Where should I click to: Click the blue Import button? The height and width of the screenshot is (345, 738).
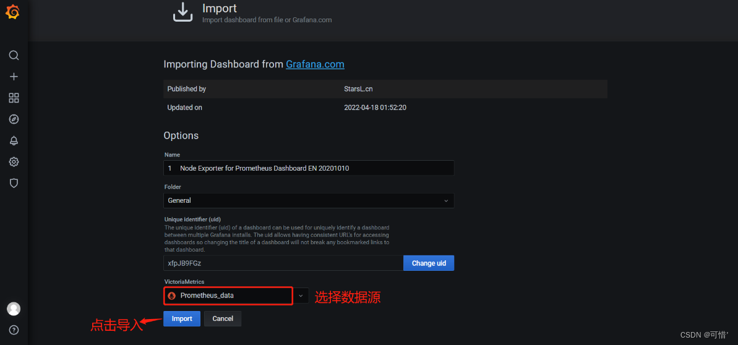(x=182, y=318)
